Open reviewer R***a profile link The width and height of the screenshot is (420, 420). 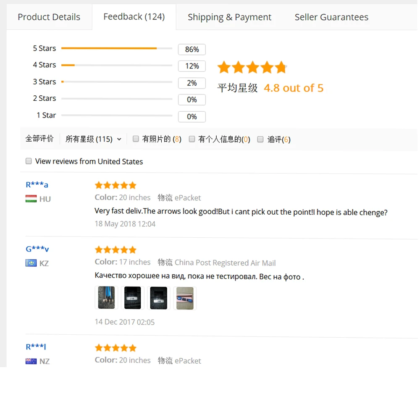coord(37,184)
